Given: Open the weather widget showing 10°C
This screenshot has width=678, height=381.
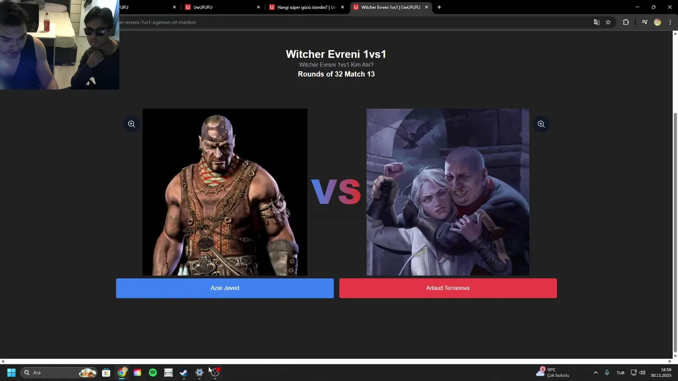Looking at the screenshot, I should [552, 373].
